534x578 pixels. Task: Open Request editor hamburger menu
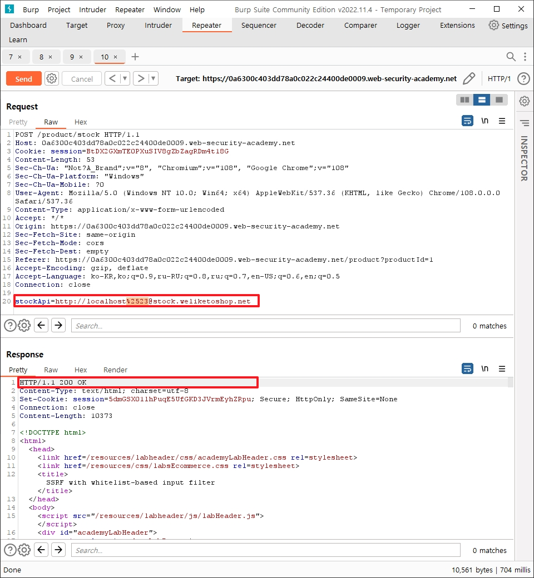tap(502, 121)
